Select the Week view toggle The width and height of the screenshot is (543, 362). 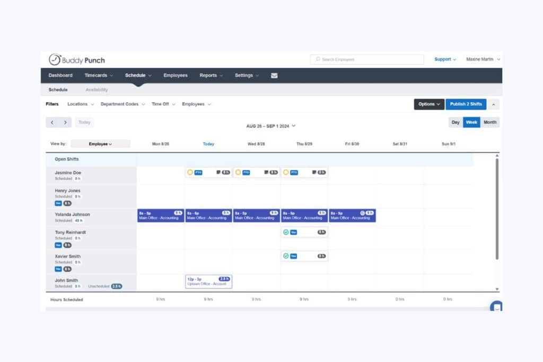(471, 122)
